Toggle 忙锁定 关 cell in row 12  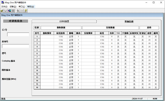[x=142, y=74]
